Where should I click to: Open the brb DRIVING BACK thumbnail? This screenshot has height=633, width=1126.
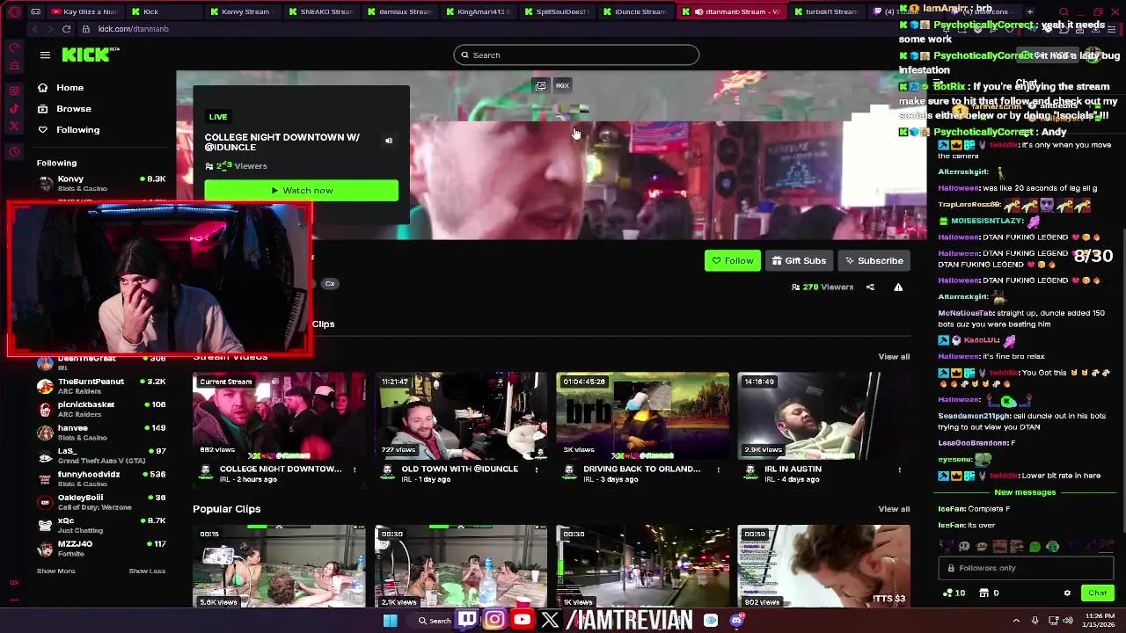[642, 415]
